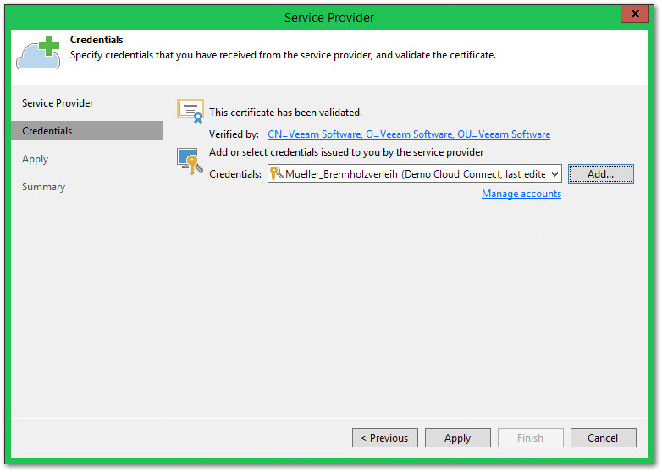The image size is (662, 472).
Task: Go back with the Previous button
Action: (384, 438)
